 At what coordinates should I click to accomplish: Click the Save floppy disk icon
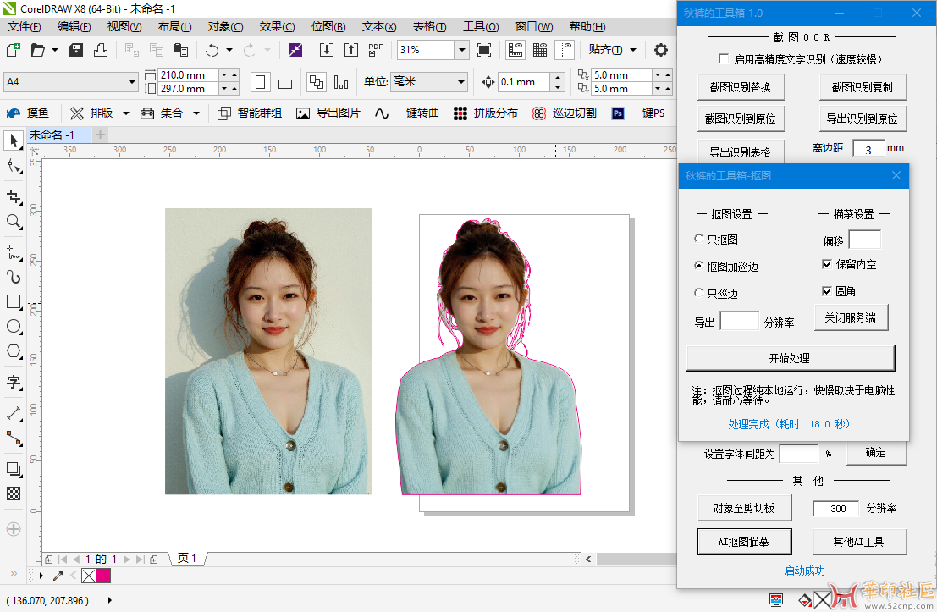(76, 50)
